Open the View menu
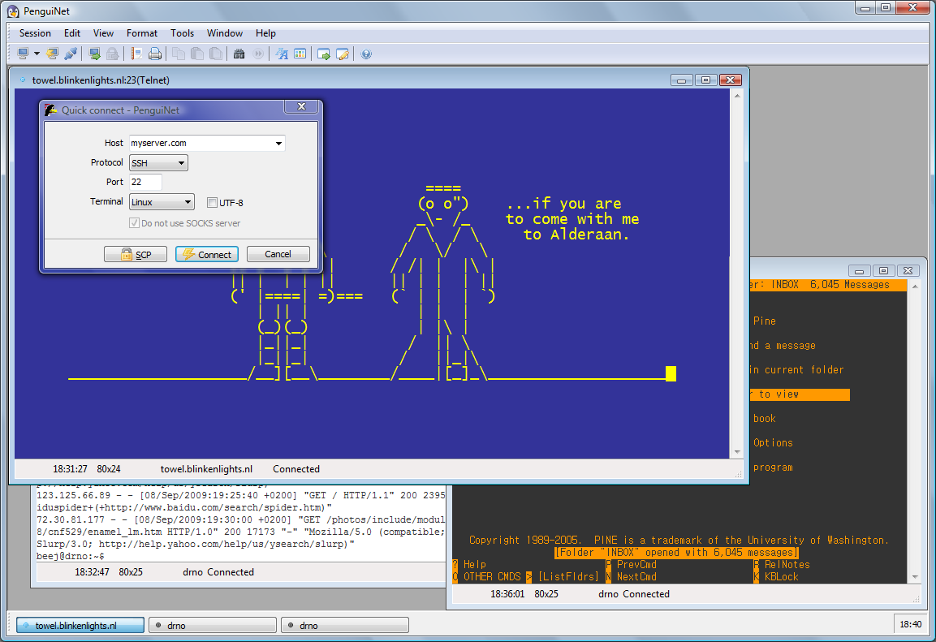This screenshot has height=642, width=936. (103, 32)
